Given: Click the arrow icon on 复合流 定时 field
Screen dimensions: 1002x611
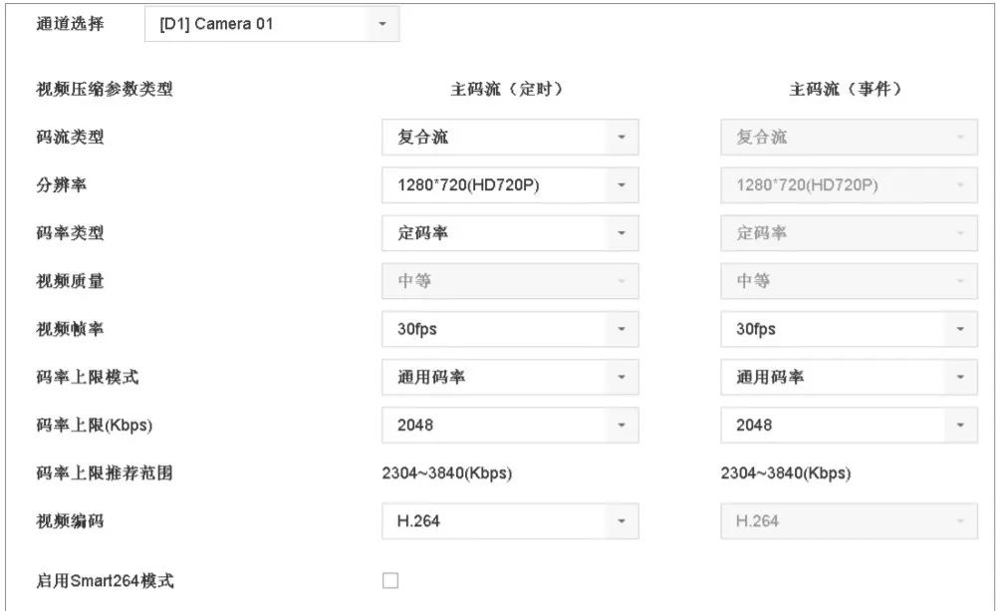Looking at the screenshot, I should click(622, 138).
